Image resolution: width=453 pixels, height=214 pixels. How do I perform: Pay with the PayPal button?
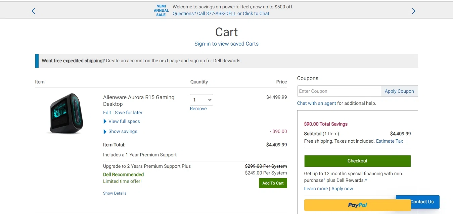tap(357, 205)
